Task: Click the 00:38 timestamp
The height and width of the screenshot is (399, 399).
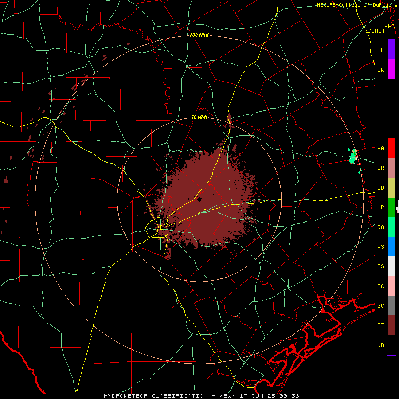Action: point(289,396)
